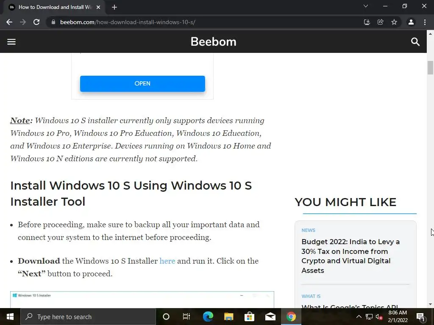
Task: Click the Beebom search magnifier icon
Action: click(x=415, y=42)
